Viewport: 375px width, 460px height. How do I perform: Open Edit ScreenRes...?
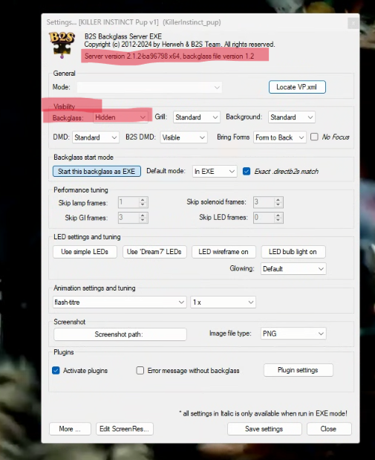click(125, 429)
